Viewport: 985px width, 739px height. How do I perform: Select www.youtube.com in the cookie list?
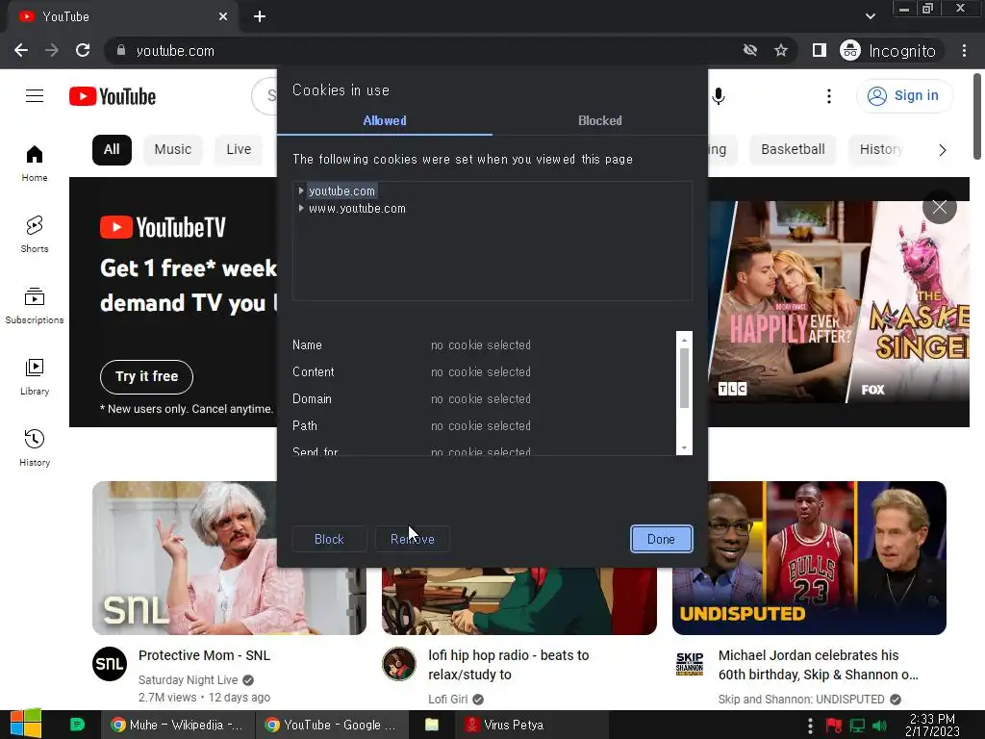pos(357,209)
